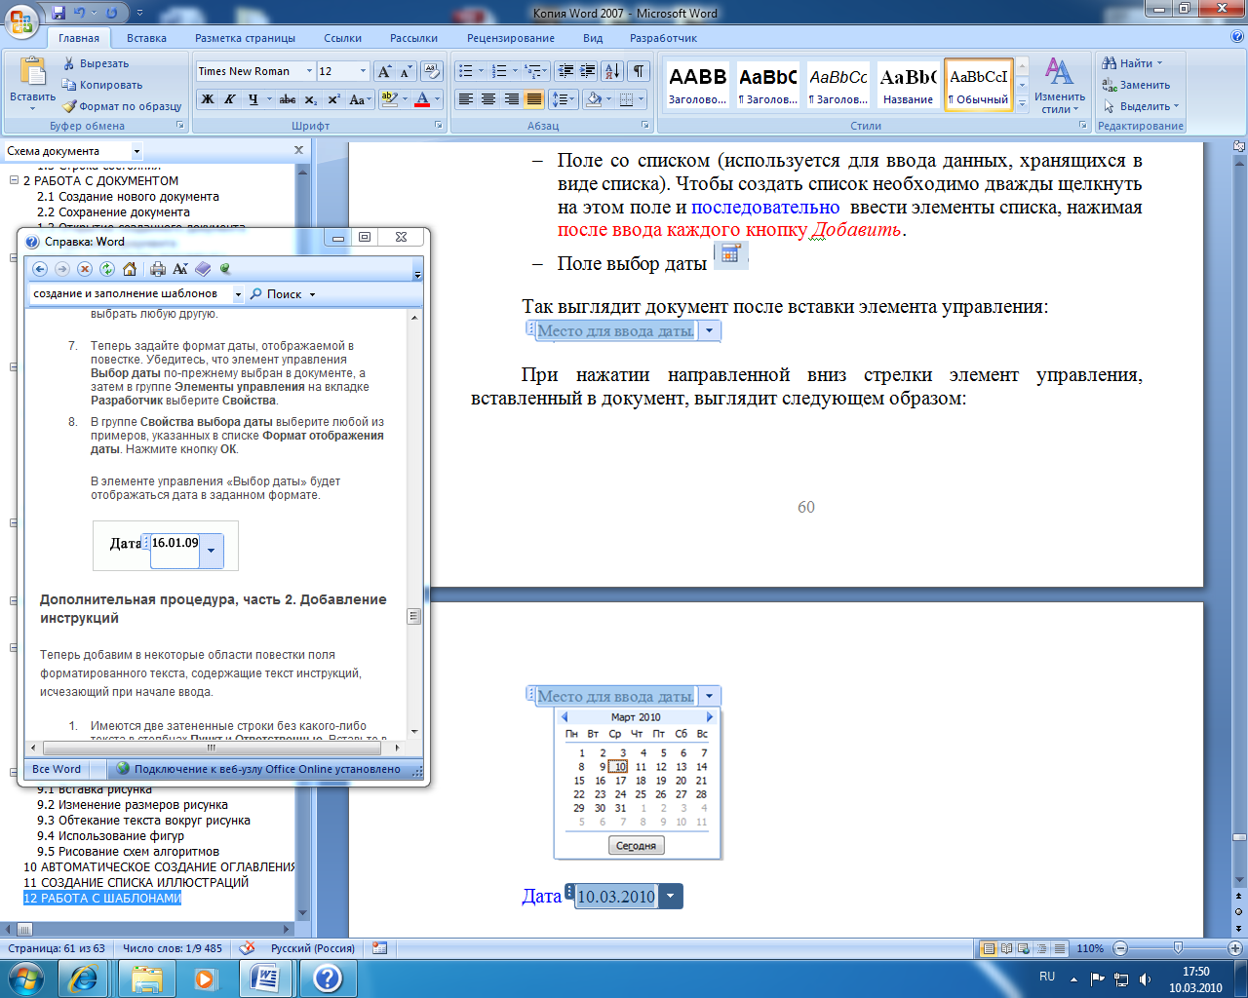This screenshot has width=1248, height=998.
Task: Open Рассылки ribbon tab
Action: click(413, 38)
